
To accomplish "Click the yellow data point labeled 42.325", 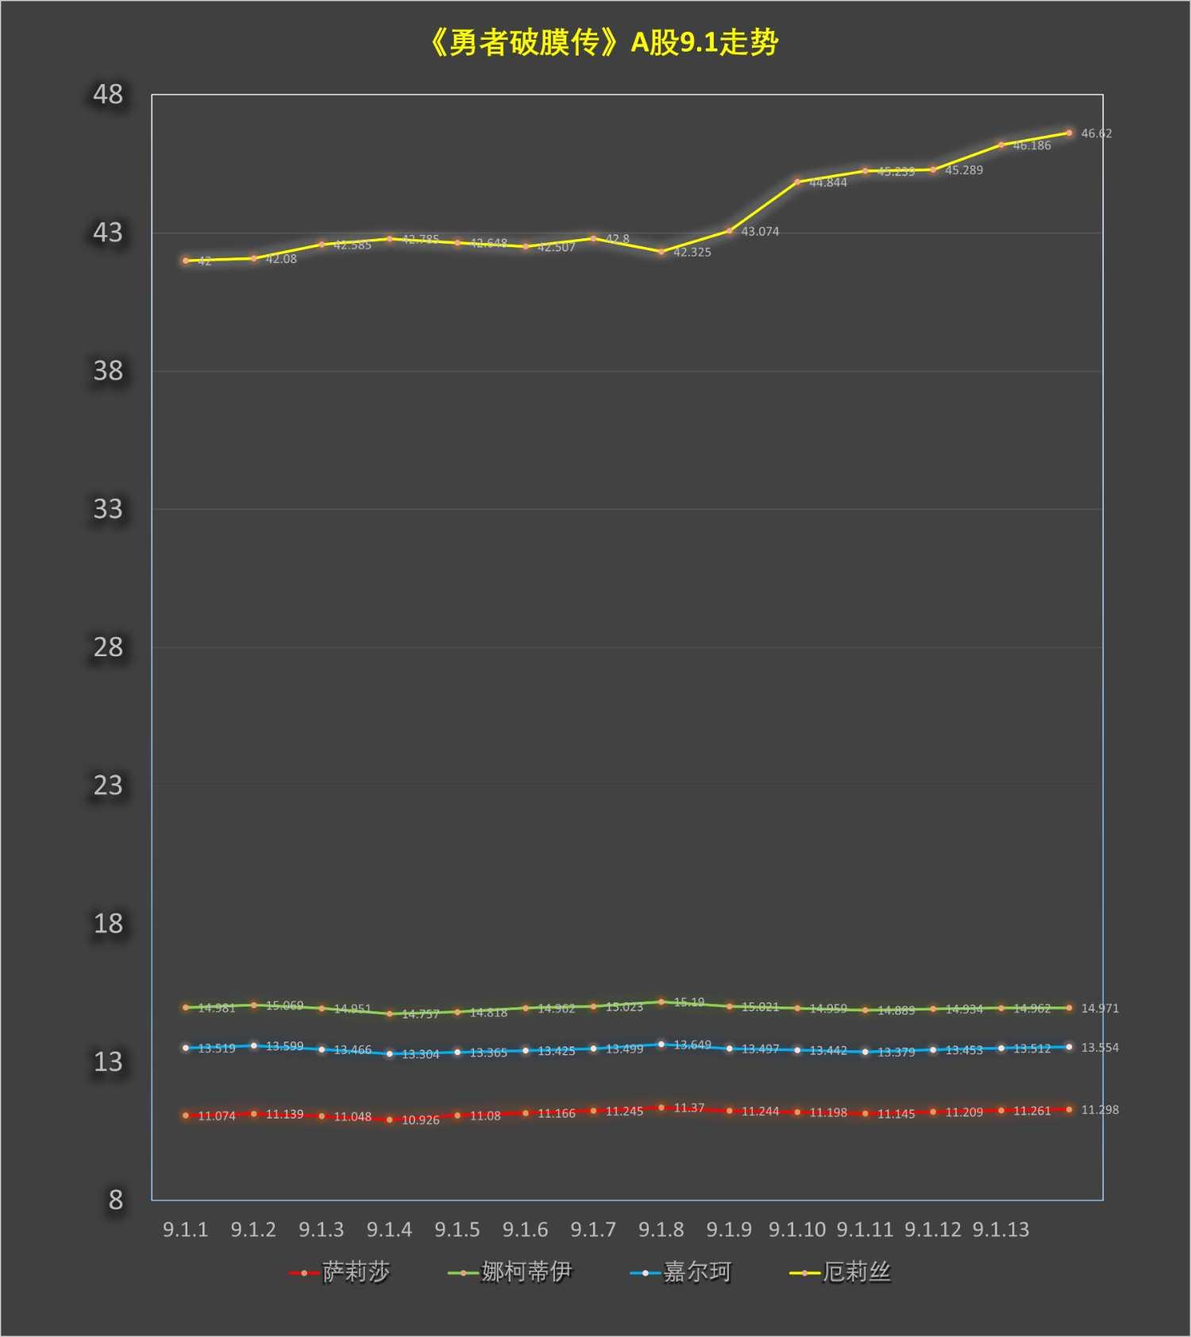I will point(661,252).
